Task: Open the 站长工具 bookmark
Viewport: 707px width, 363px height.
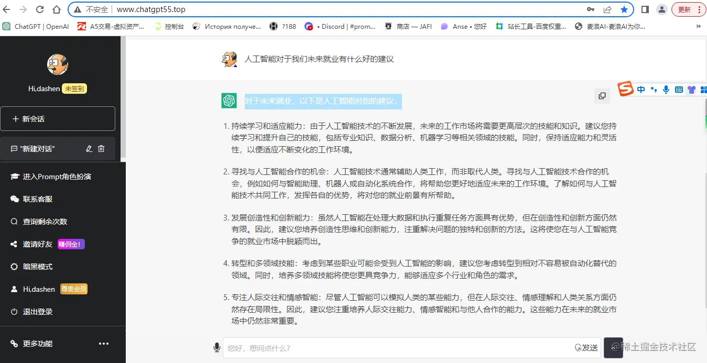Action: 531,26
